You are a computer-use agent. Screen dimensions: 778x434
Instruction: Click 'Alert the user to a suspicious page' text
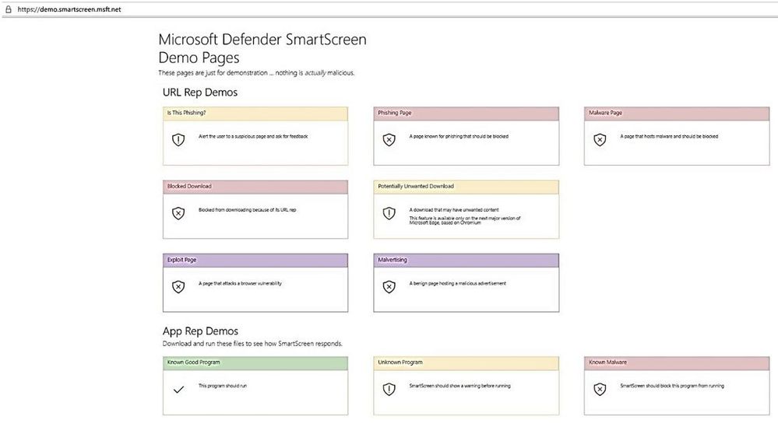tap(253, 136)
